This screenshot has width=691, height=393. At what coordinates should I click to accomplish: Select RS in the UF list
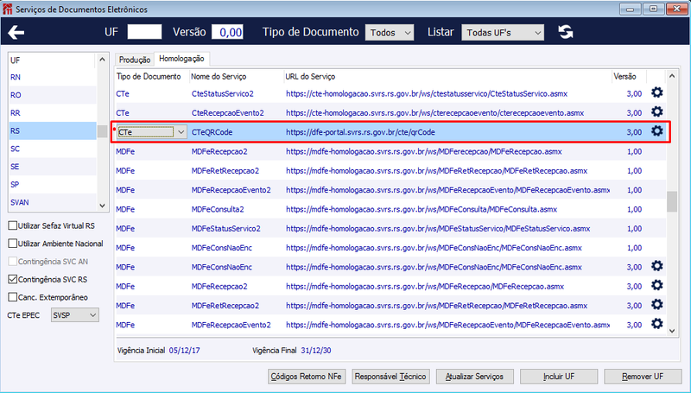point(53,130)
